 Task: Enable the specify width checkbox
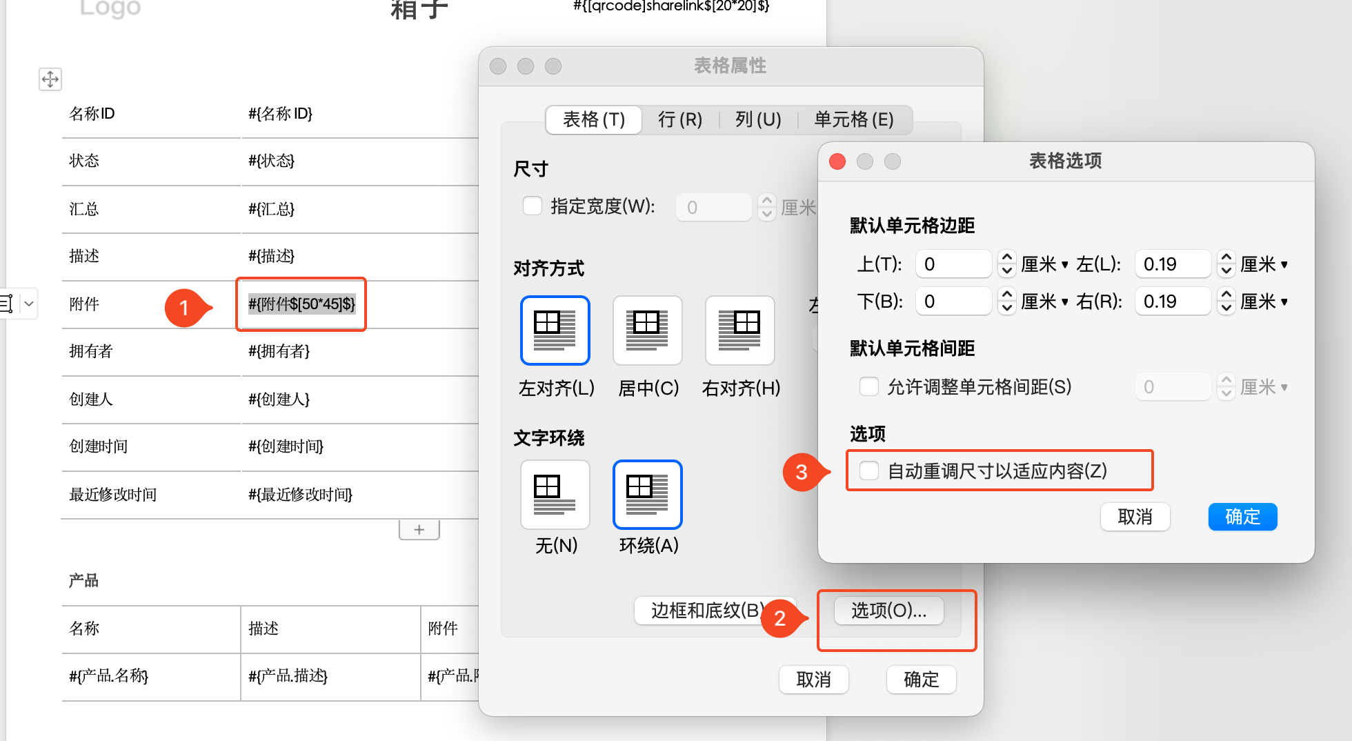pyautogui.click(x=533, y=206)
